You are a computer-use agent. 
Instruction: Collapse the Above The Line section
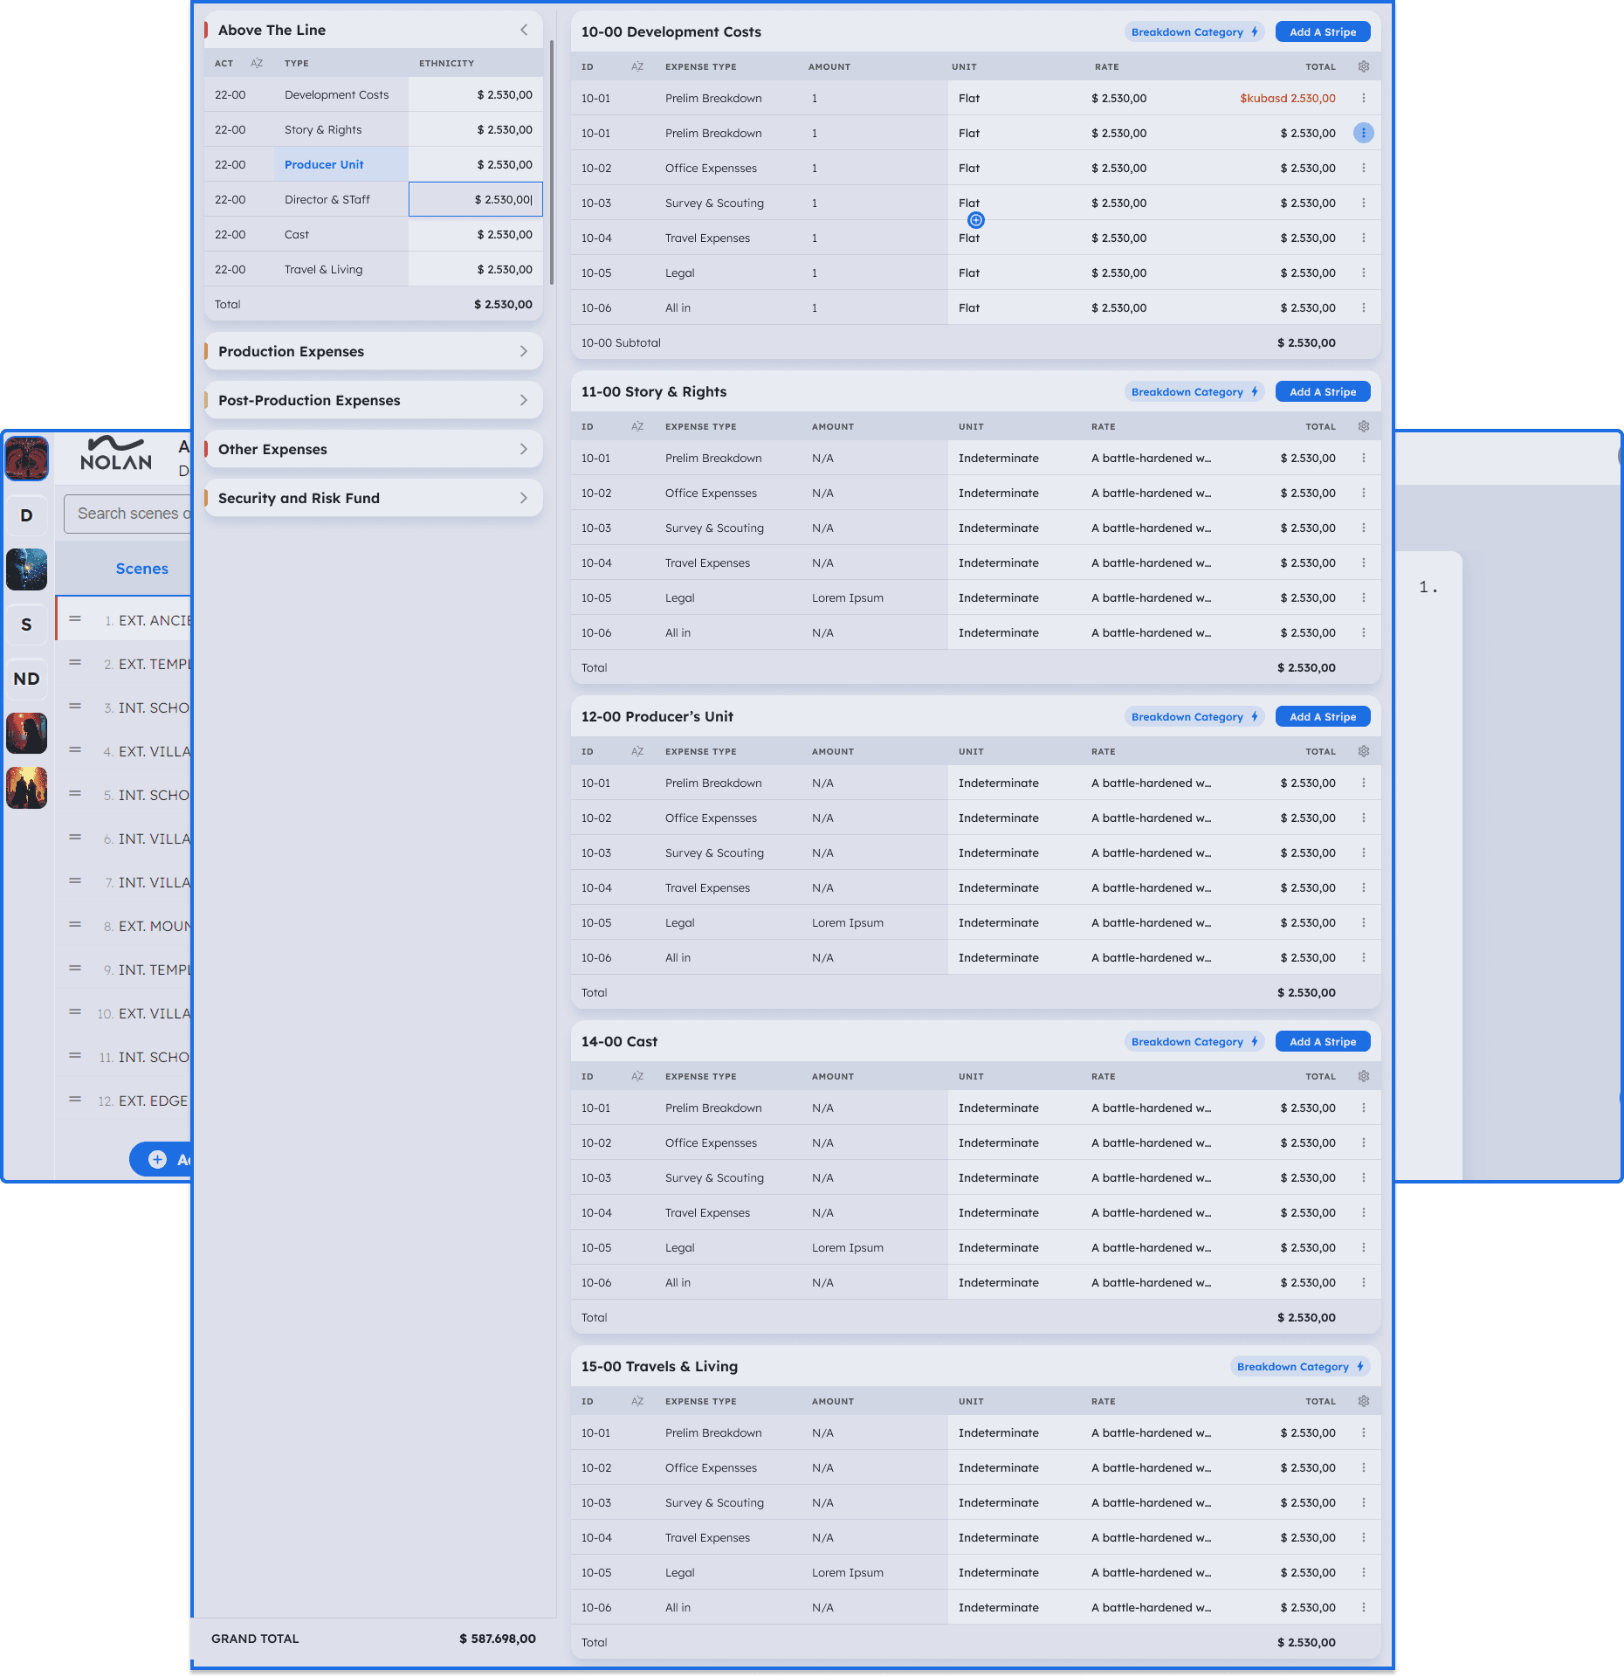(524, 30)
